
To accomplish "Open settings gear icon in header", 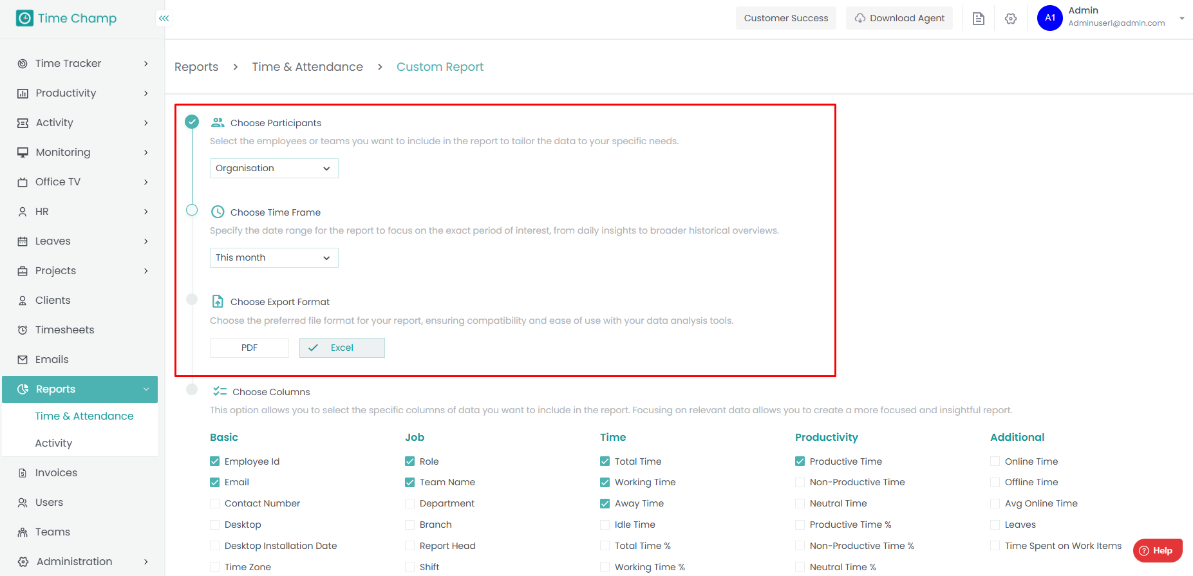I will (1011, 19).
